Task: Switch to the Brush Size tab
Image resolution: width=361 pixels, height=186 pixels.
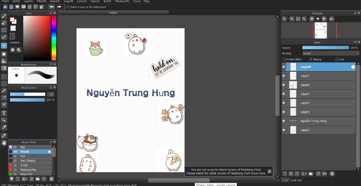Action: (296, 180)
